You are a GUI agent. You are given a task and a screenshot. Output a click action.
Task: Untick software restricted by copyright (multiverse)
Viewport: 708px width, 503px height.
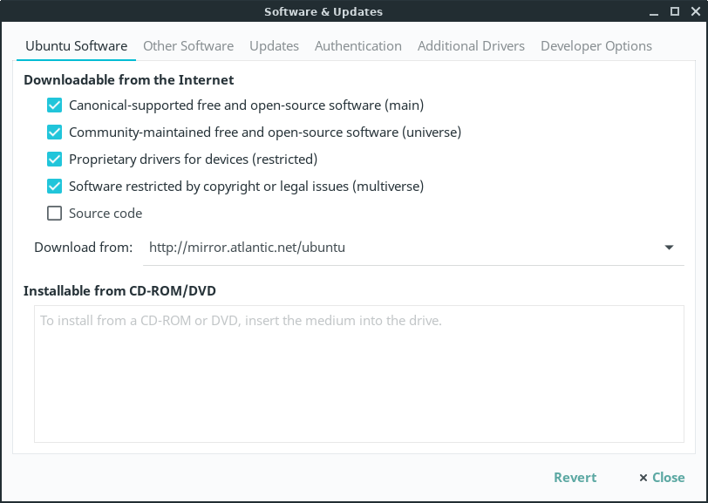tap(55, 187)
